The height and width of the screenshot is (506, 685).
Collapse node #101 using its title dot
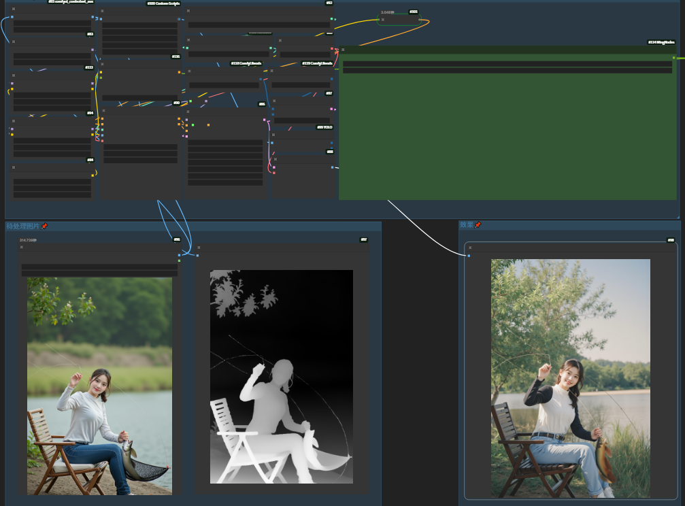click(x=383, y=20)
